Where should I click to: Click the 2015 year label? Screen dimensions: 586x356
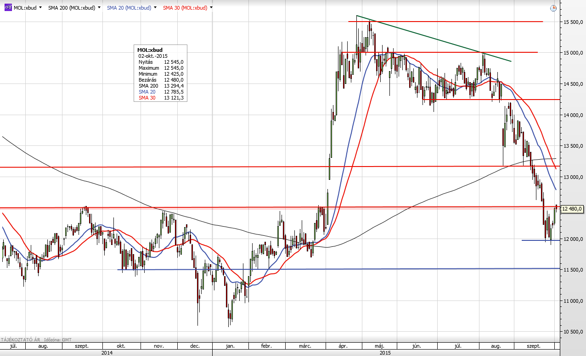385,353
